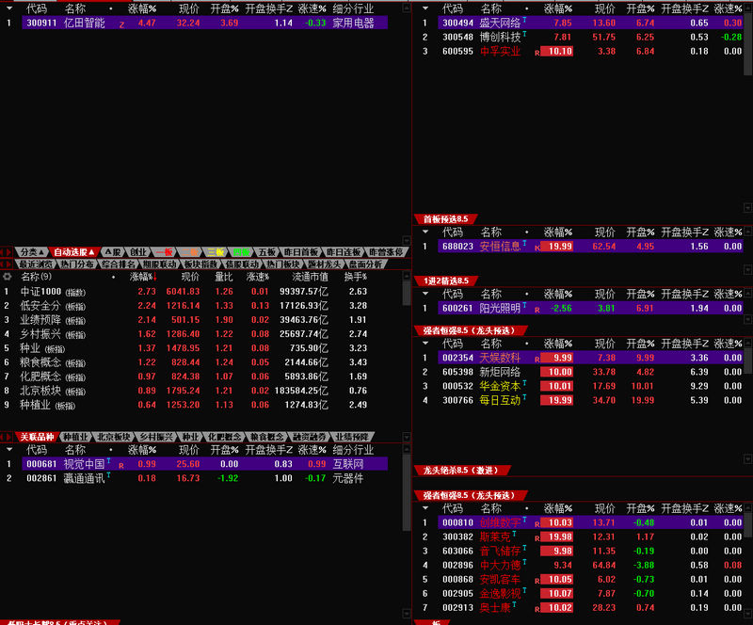
Task: Click the T marker next to 斯莱克
Action: click(x=514, y=534)
